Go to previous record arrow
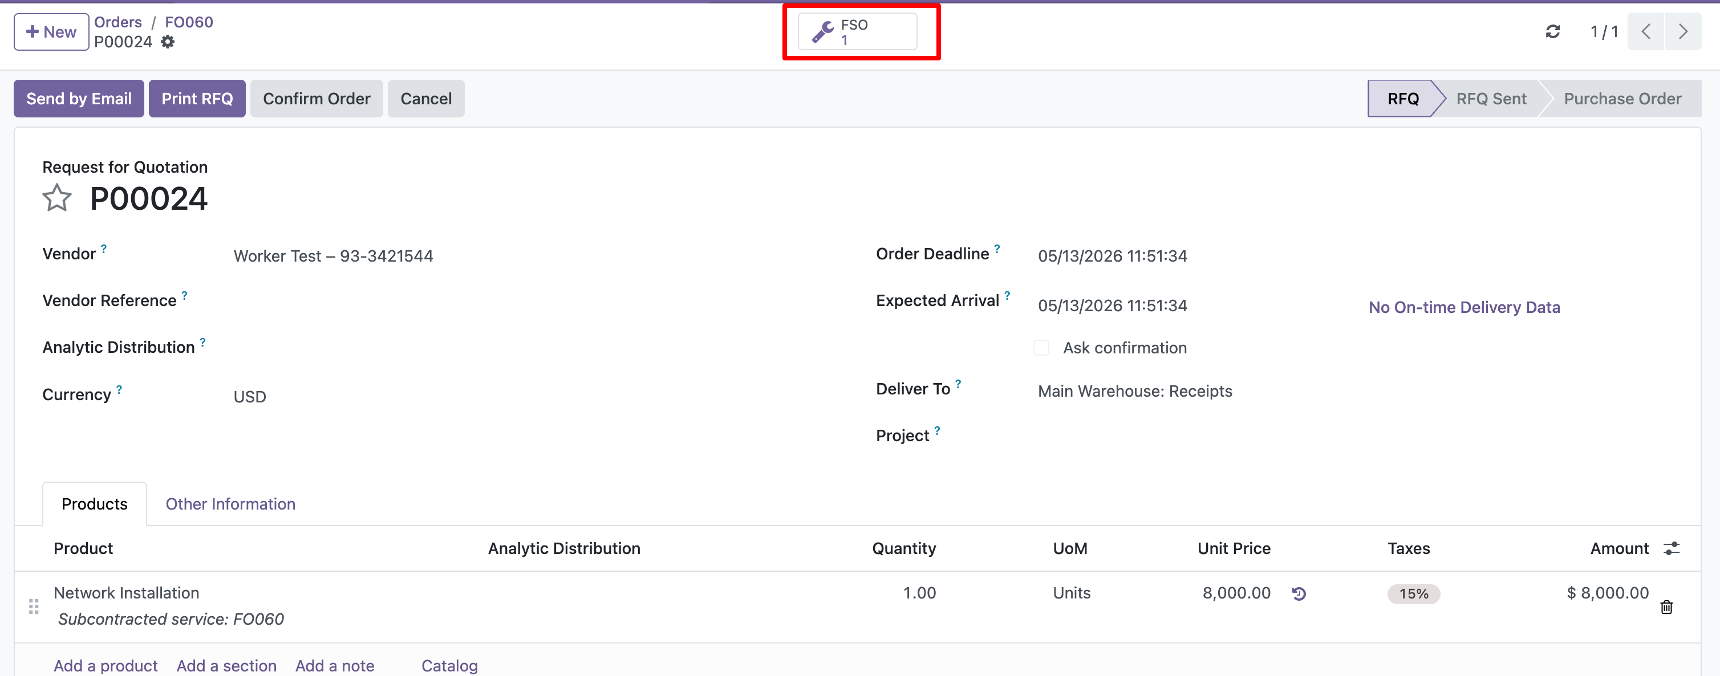 [1646, 31]
